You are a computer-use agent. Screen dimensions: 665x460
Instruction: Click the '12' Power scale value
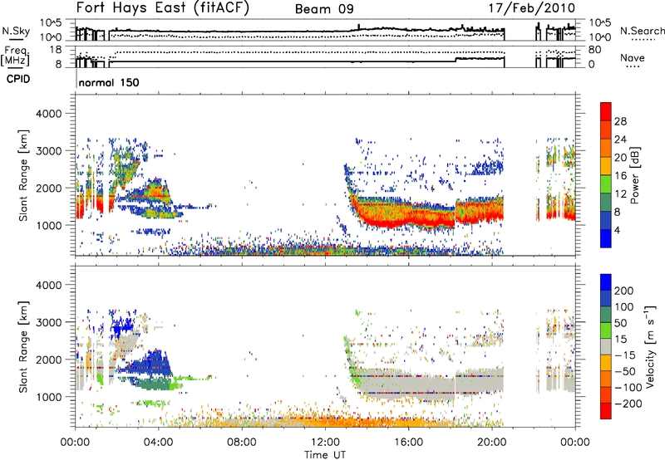[620, 194]
